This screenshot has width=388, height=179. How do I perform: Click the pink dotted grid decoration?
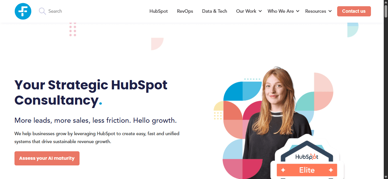pyautogui.click(x=73, y=29)
